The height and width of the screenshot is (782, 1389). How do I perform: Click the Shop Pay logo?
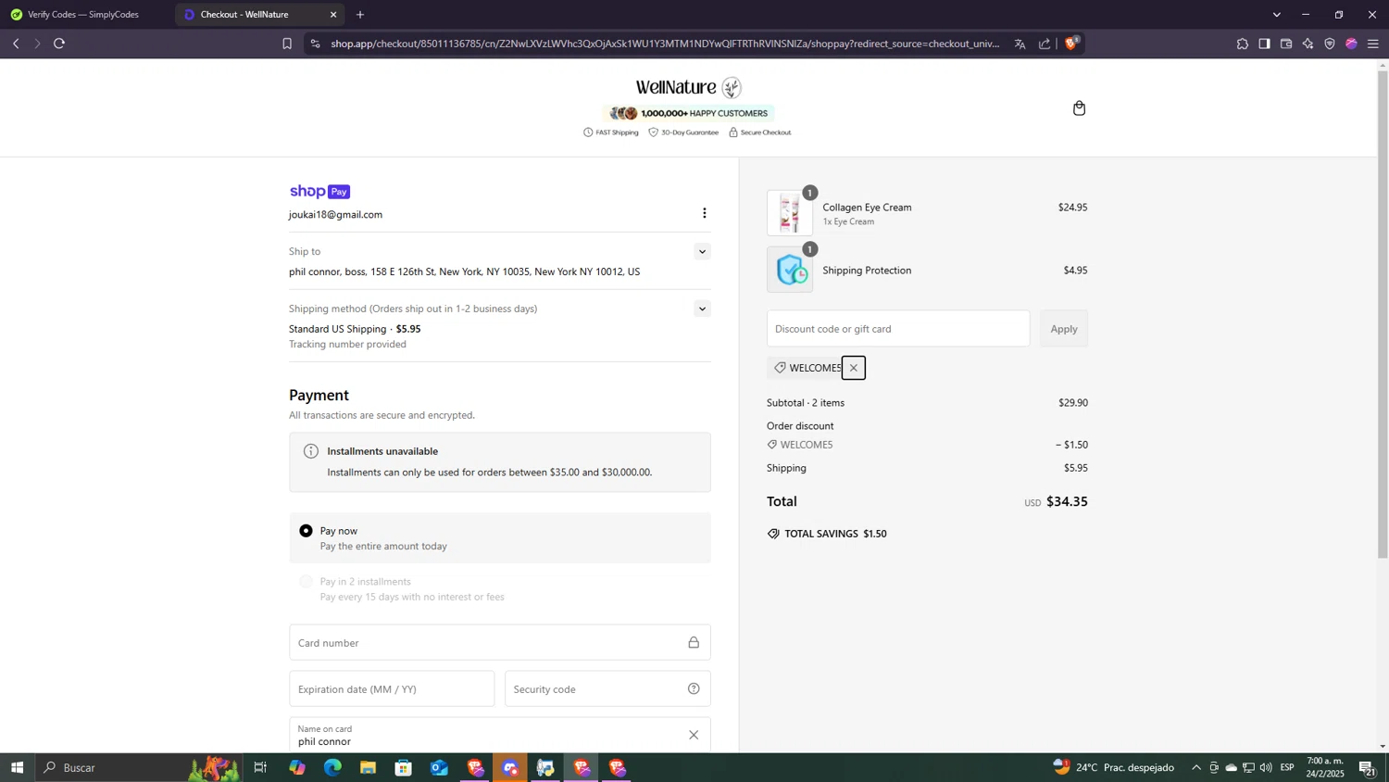(319, 192)
